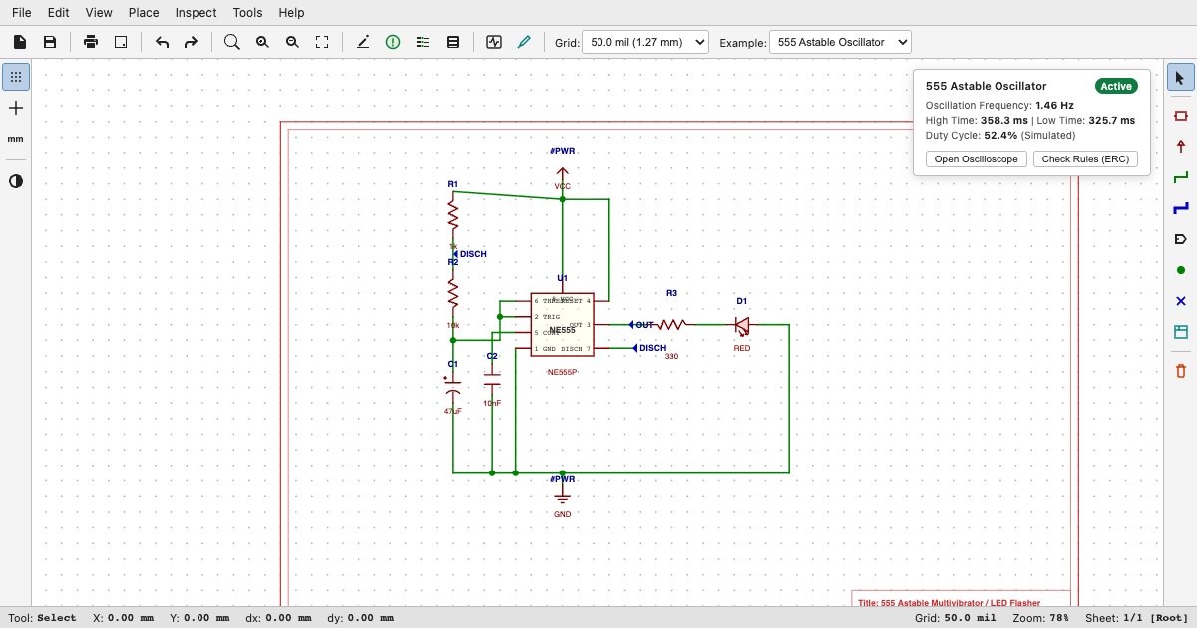Click the Tool: Select status text
The height and width of the screenshot is (628, 1197).
coord(42,618)
